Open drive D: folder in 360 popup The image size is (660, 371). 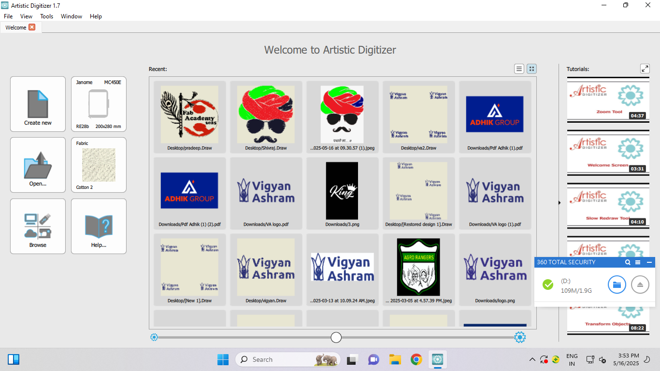[617, 285]
